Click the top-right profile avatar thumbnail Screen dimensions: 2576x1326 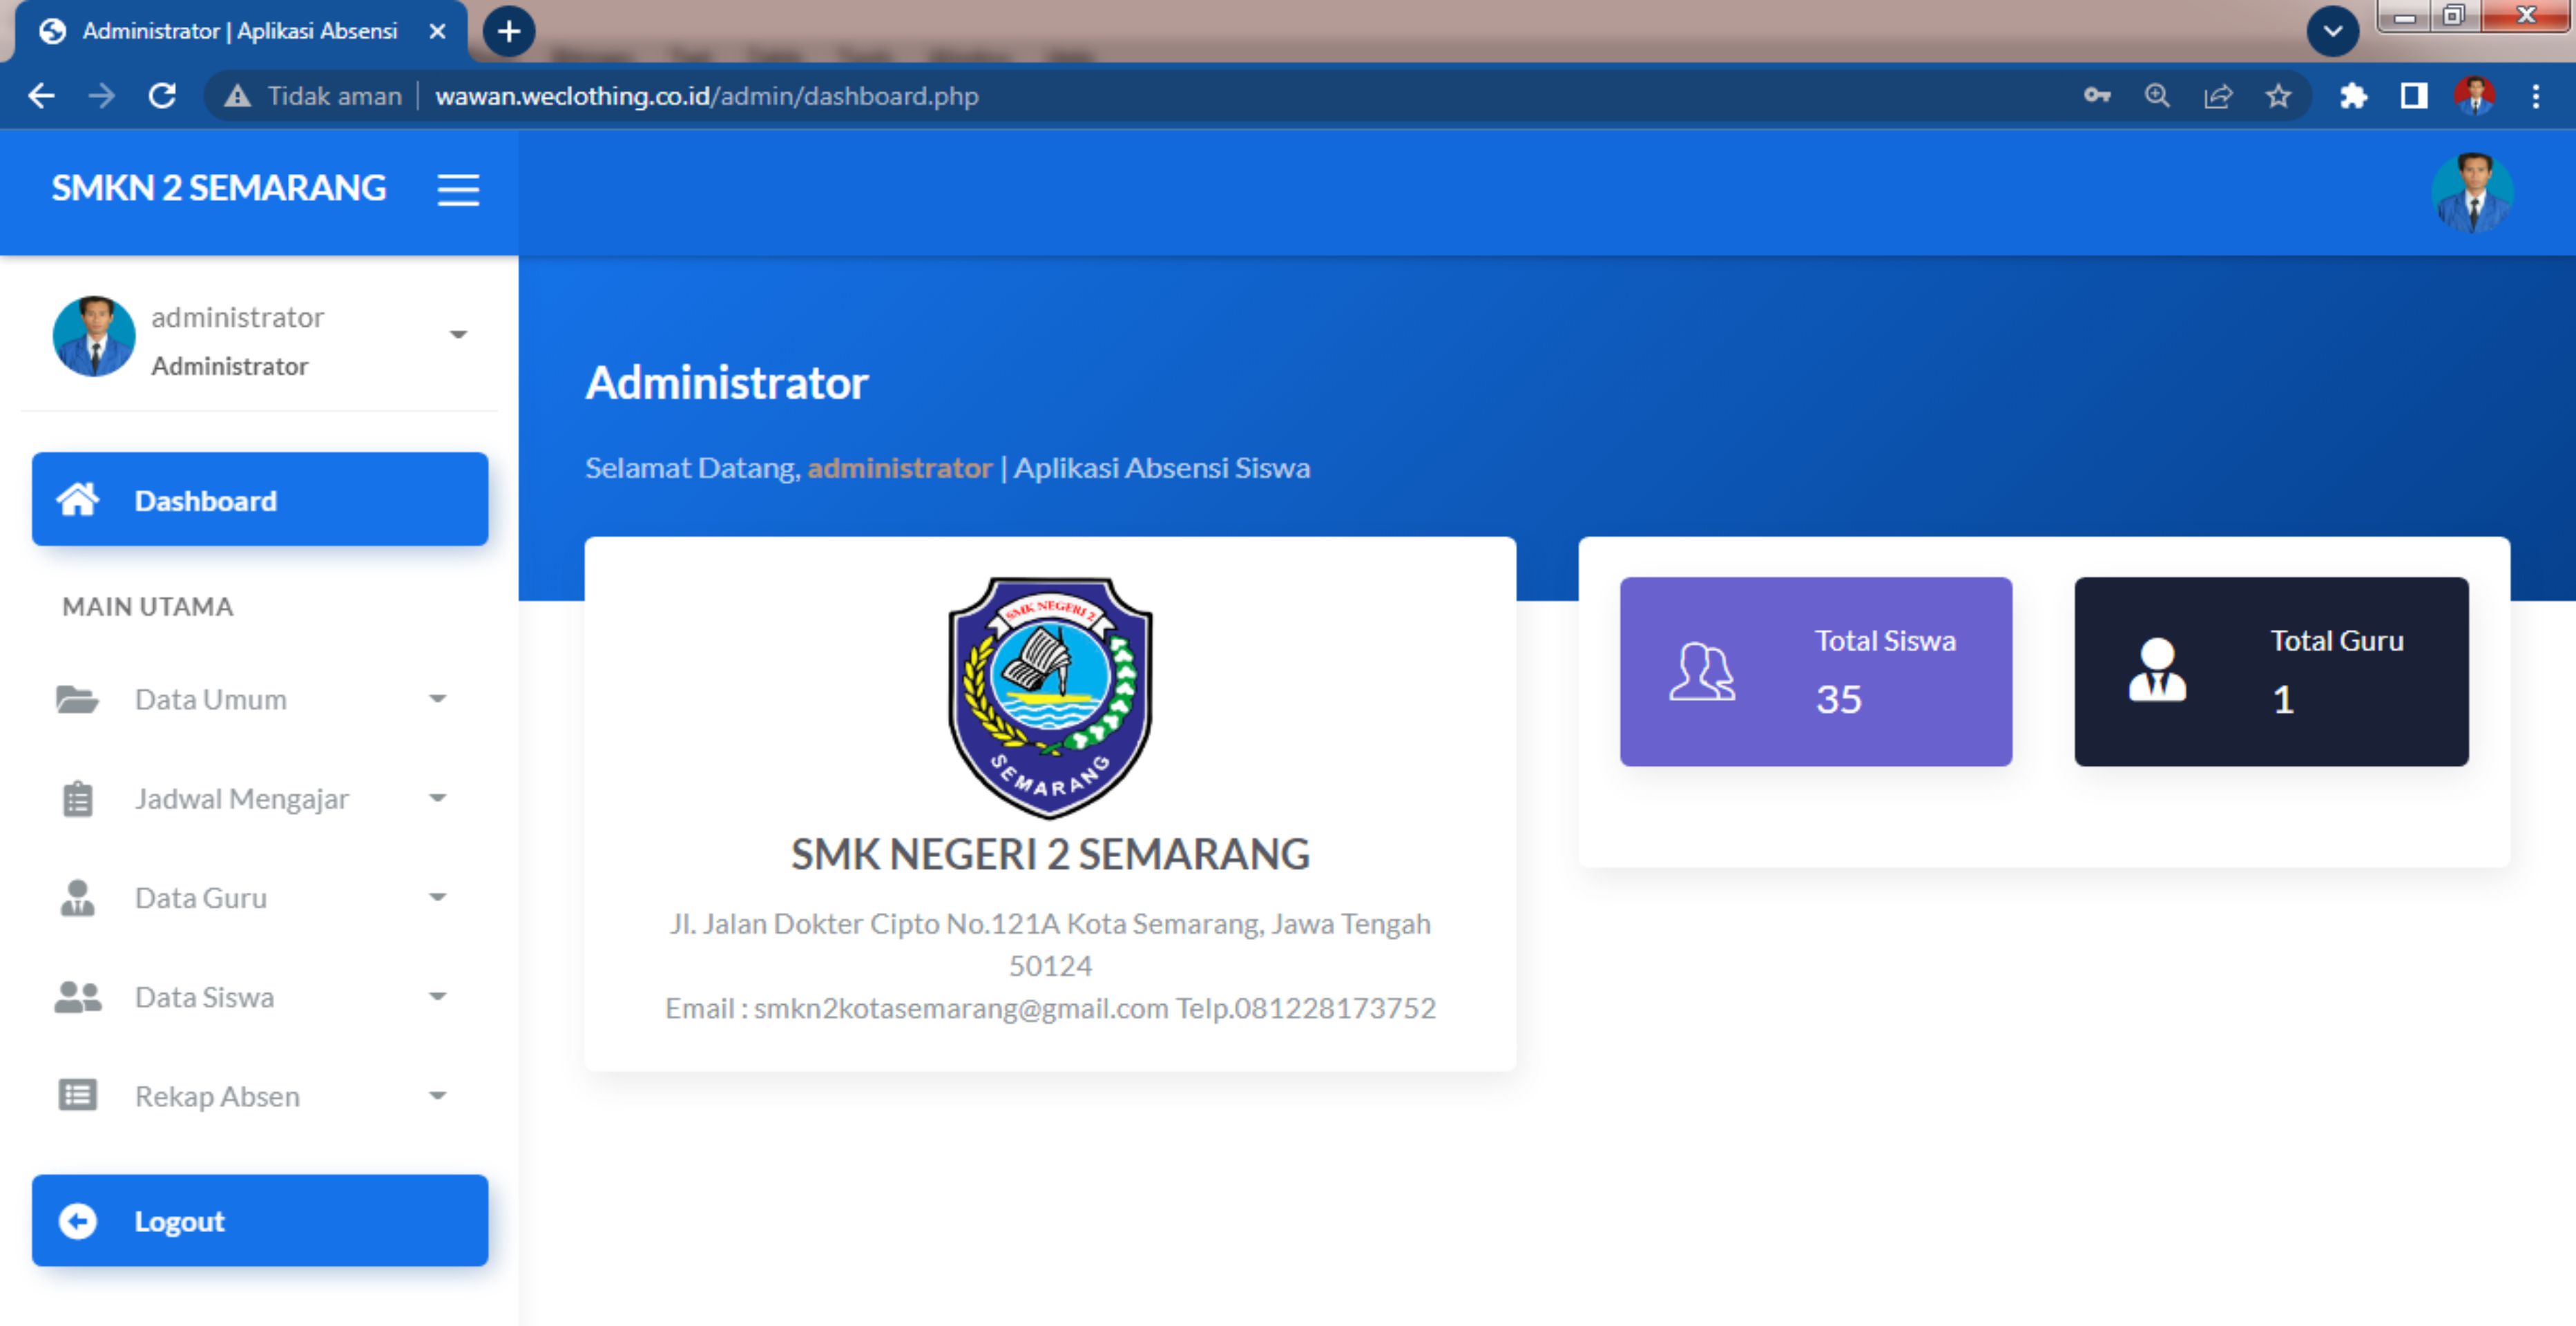pos(2472,192)
